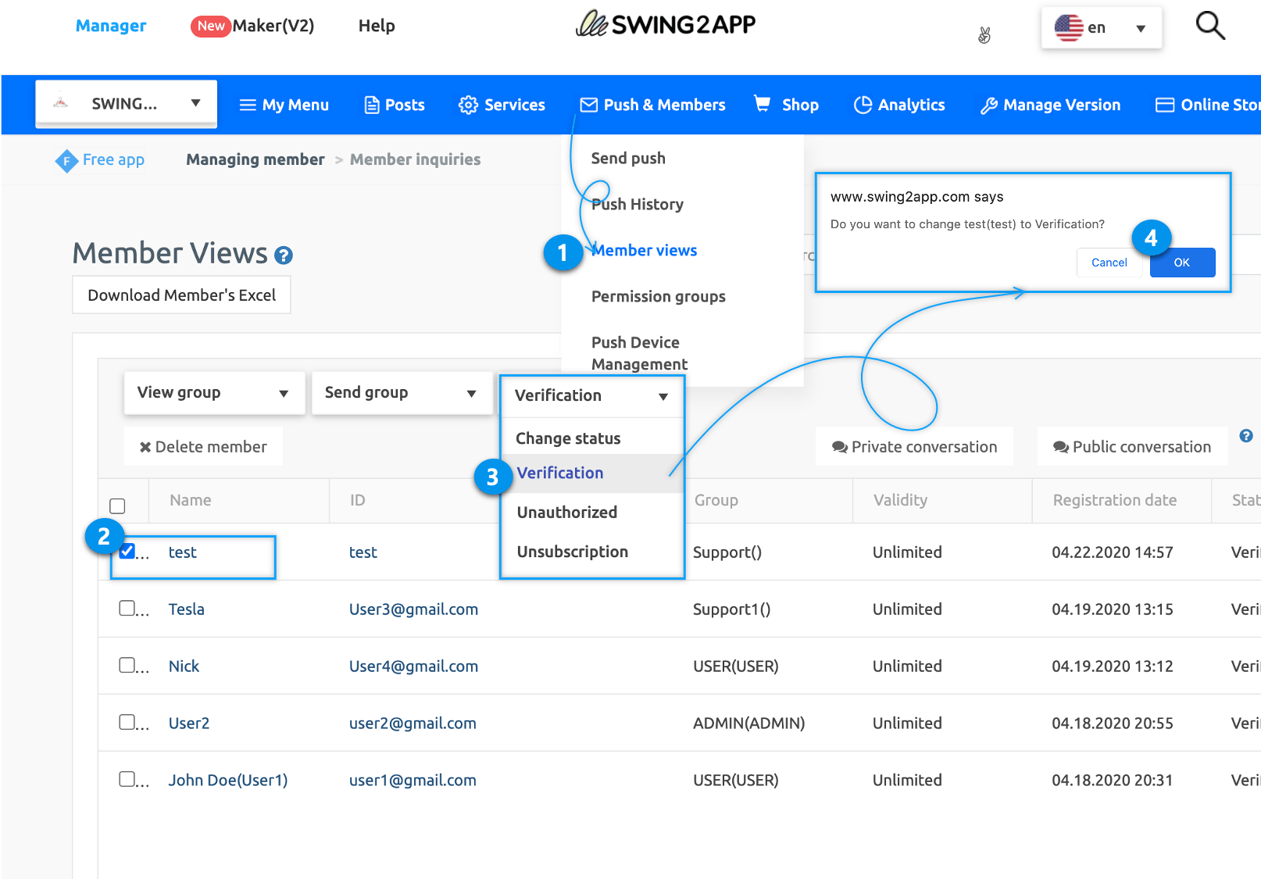The height and width of the screenshot is (879, 1261).
Task: Expand the Send group dropdown
Action: coord(401,393)
